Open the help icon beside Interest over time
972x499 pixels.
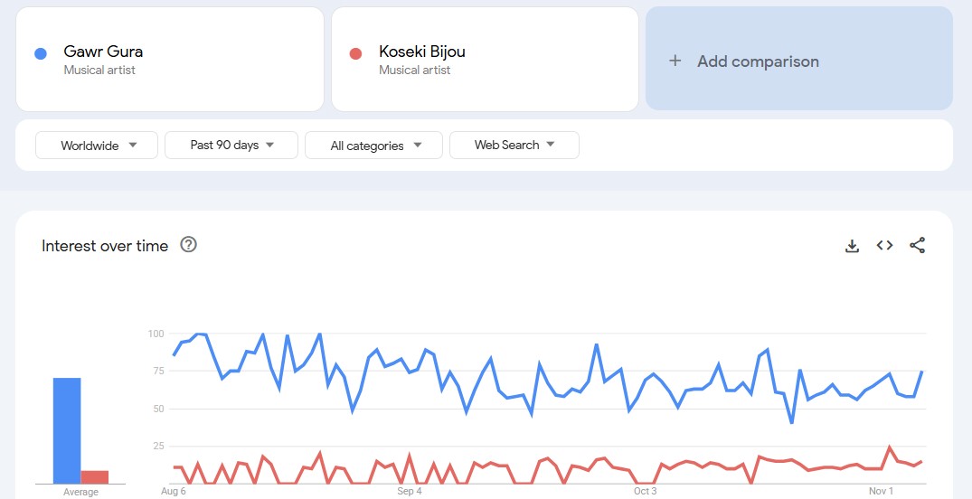(x=188, y=245)
